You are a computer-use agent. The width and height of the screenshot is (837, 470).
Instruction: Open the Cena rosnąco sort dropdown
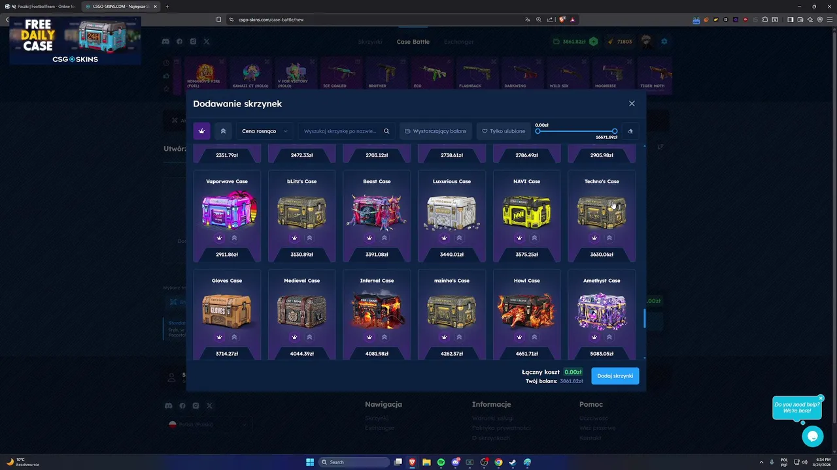click(265, 131)
